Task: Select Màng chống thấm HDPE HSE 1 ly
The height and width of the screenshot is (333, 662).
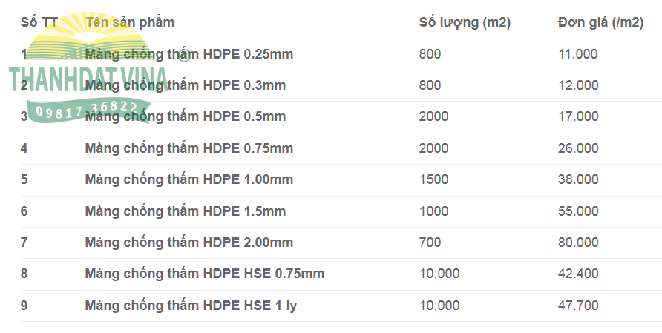Action: pos(191,305)
